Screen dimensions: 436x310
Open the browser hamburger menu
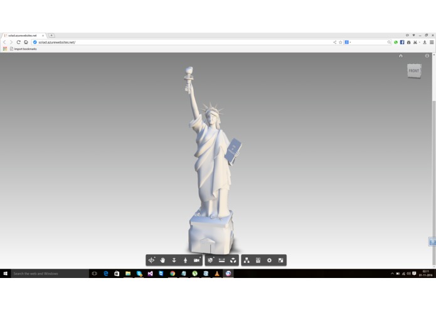[x=432, y=42]
